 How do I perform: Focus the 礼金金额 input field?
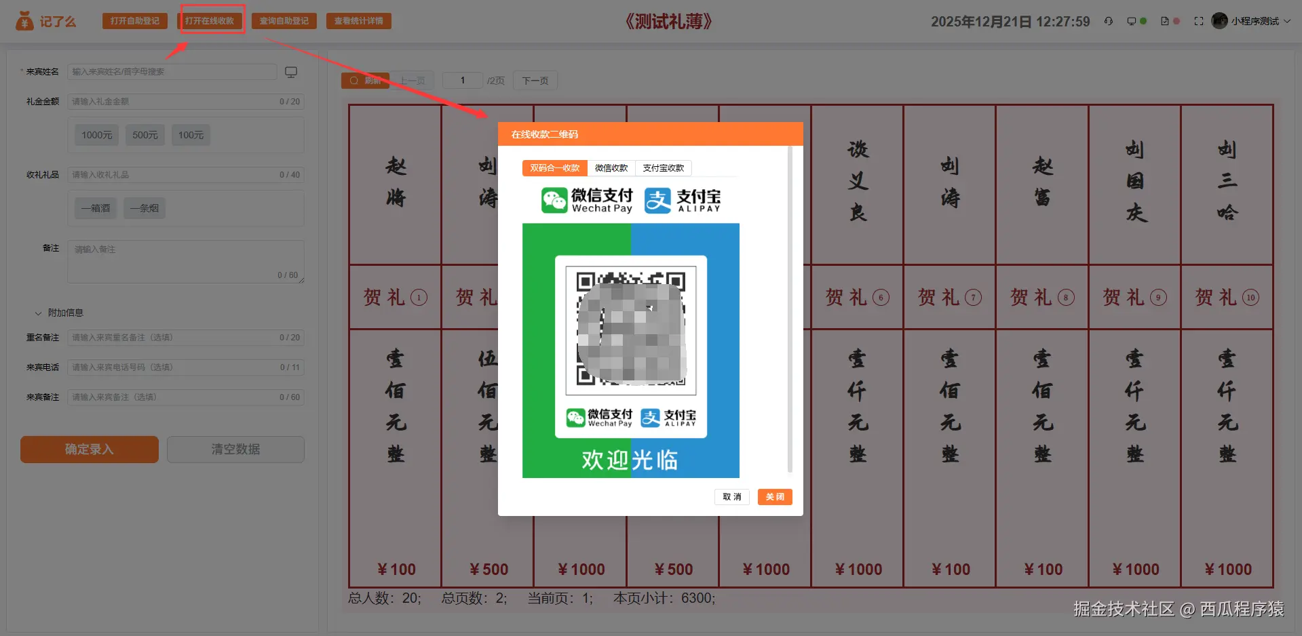186,102
